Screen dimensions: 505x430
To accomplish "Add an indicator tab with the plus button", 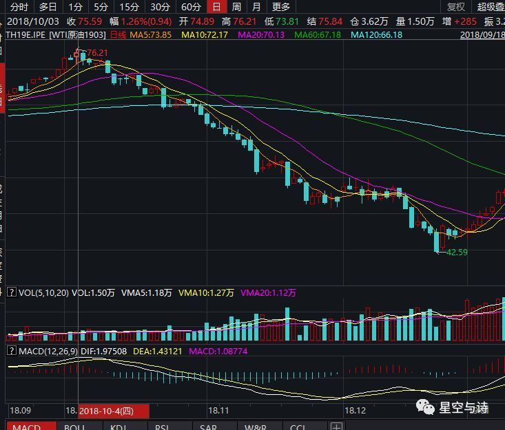I will (336, 427).
